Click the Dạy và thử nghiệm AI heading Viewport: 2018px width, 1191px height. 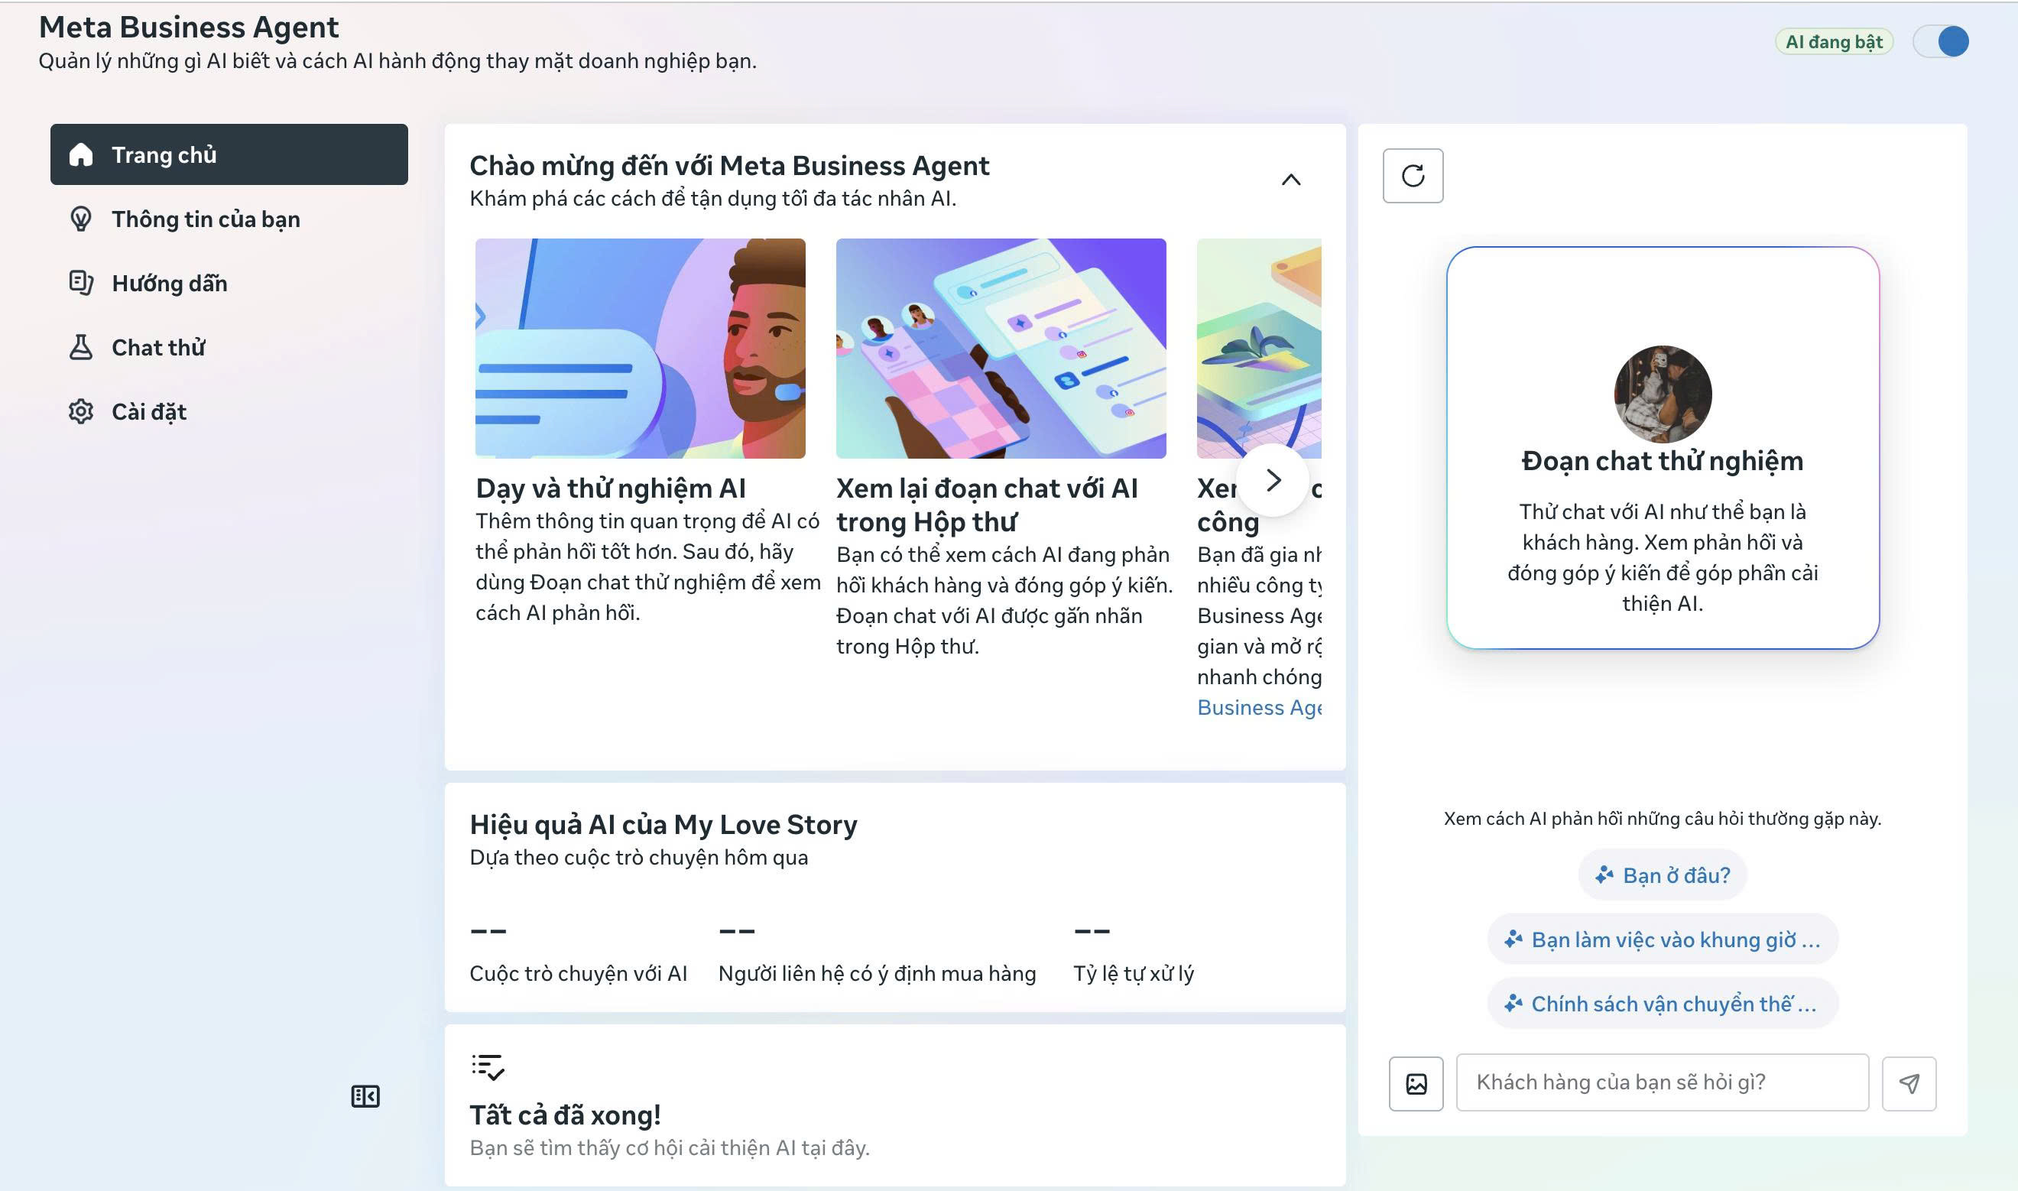[611, 488]
